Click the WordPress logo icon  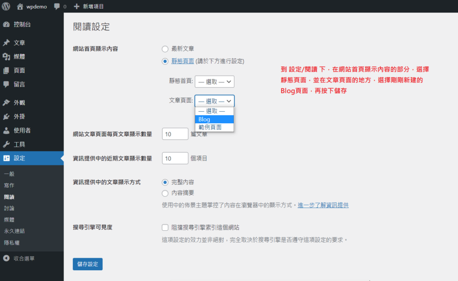coord(6,7)
